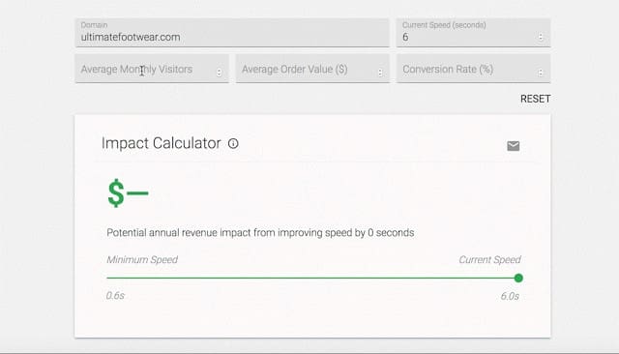The width and height of the screenshot is (619, 354).
Task: Select the Average Monthly Visitors field
Action: (x=152, y=69)
